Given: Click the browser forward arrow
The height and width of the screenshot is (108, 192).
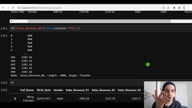Looking at the screenshot, I should click(x=8, y=8).
